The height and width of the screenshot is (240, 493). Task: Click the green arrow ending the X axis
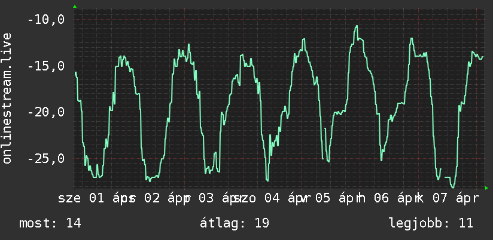486,188
